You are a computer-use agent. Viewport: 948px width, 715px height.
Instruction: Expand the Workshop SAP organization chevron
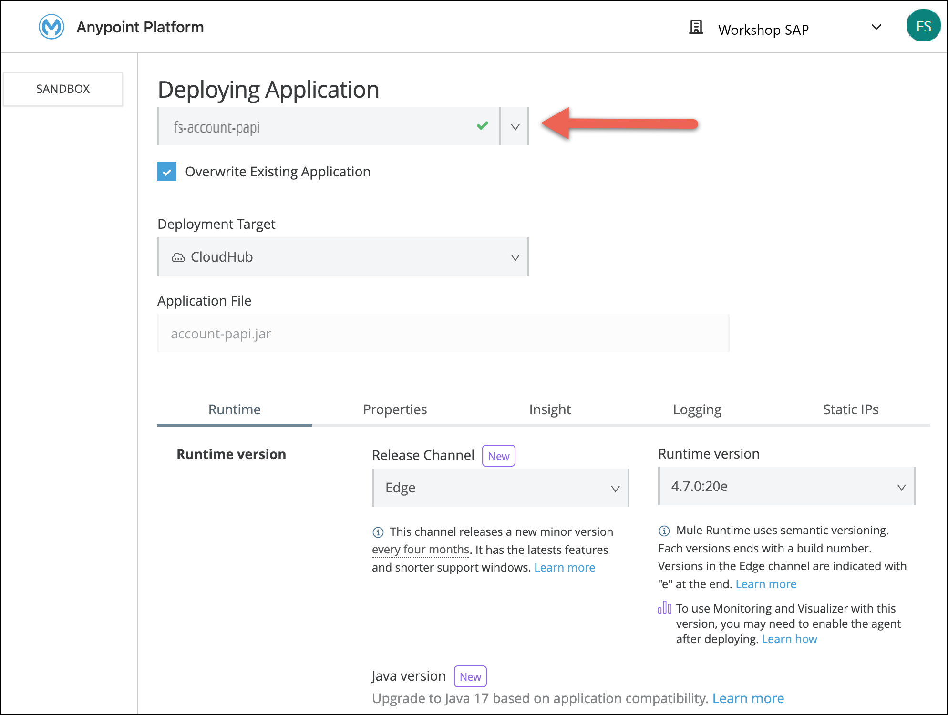point(876,27)
